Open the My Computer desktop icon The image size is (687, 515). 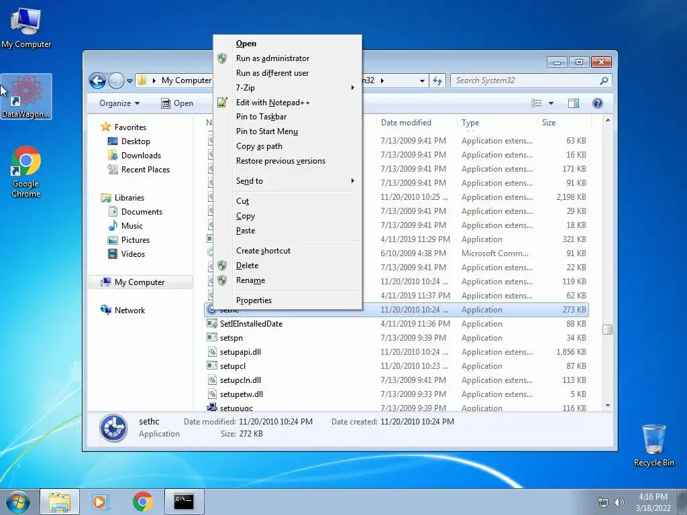pyautogui.click(x=26, y=27)
